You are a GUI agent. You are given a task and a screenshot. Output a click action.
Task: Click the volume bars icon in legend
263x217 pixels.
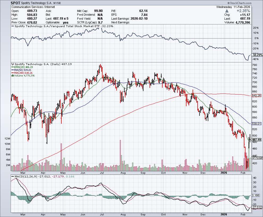[12, 76]
